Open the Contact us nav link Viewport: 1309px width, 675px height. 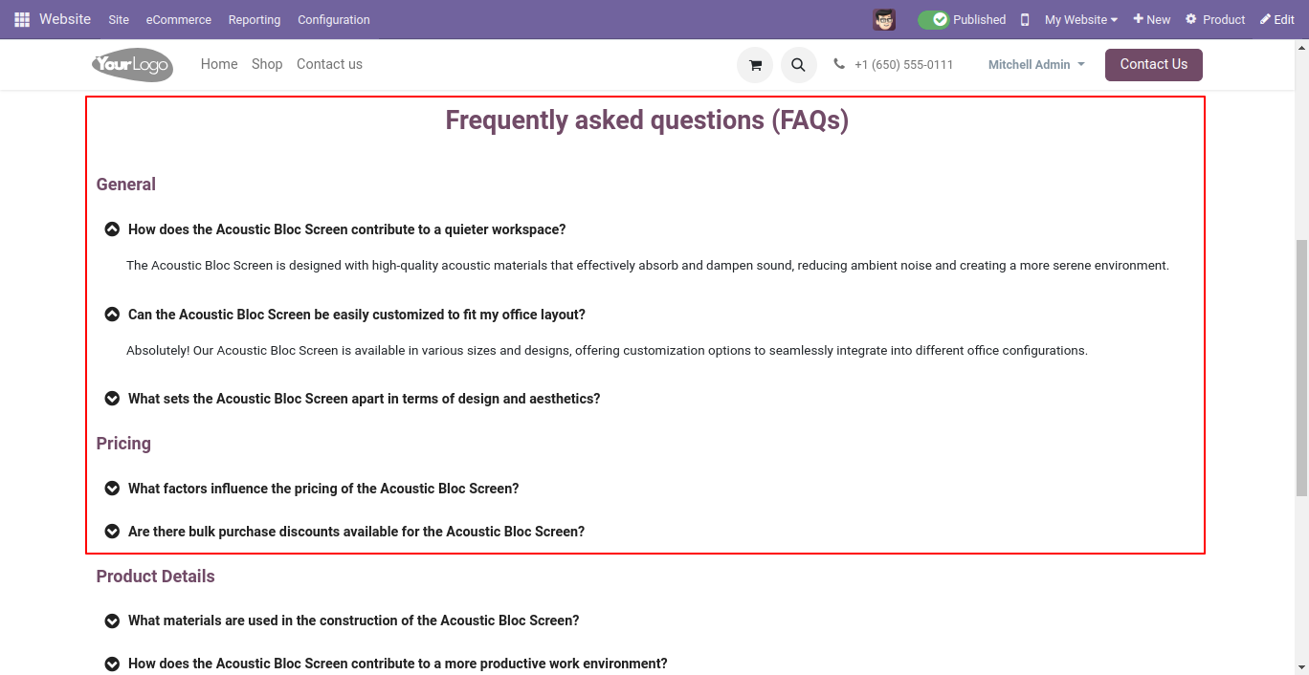[329, 64]
